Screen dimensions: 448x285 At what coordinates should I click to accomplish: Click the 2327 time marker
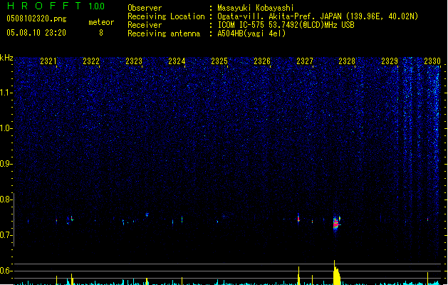point(305,61)
